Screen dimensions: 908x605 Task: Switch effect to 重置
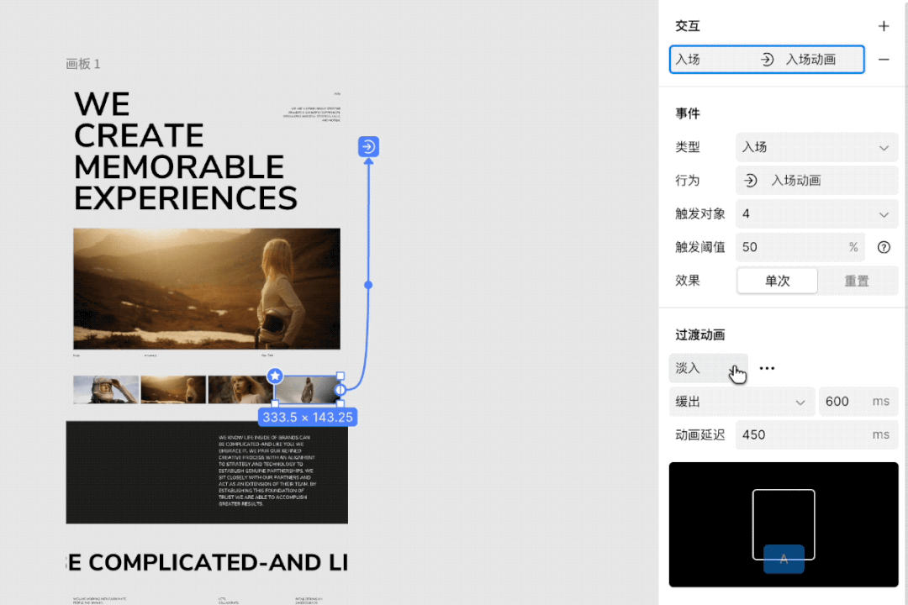point(856,281)
